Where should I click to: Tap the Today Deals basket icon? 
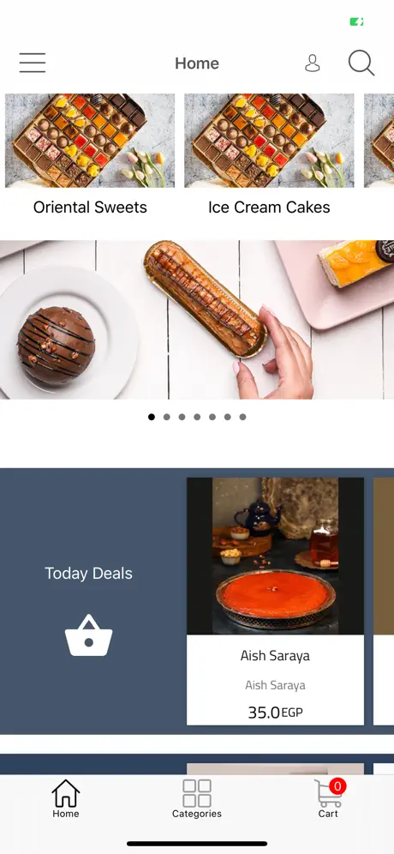[x=89, y=635]
